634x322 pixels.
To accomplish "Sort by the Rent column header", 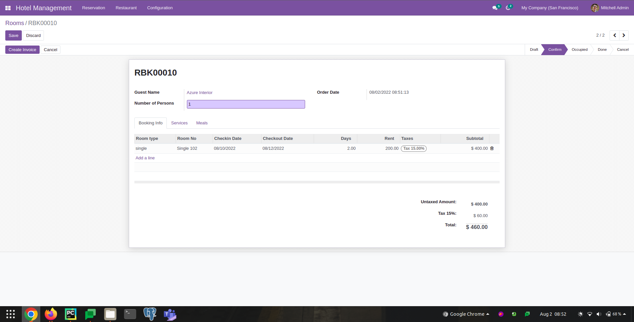I will point(379,139).
